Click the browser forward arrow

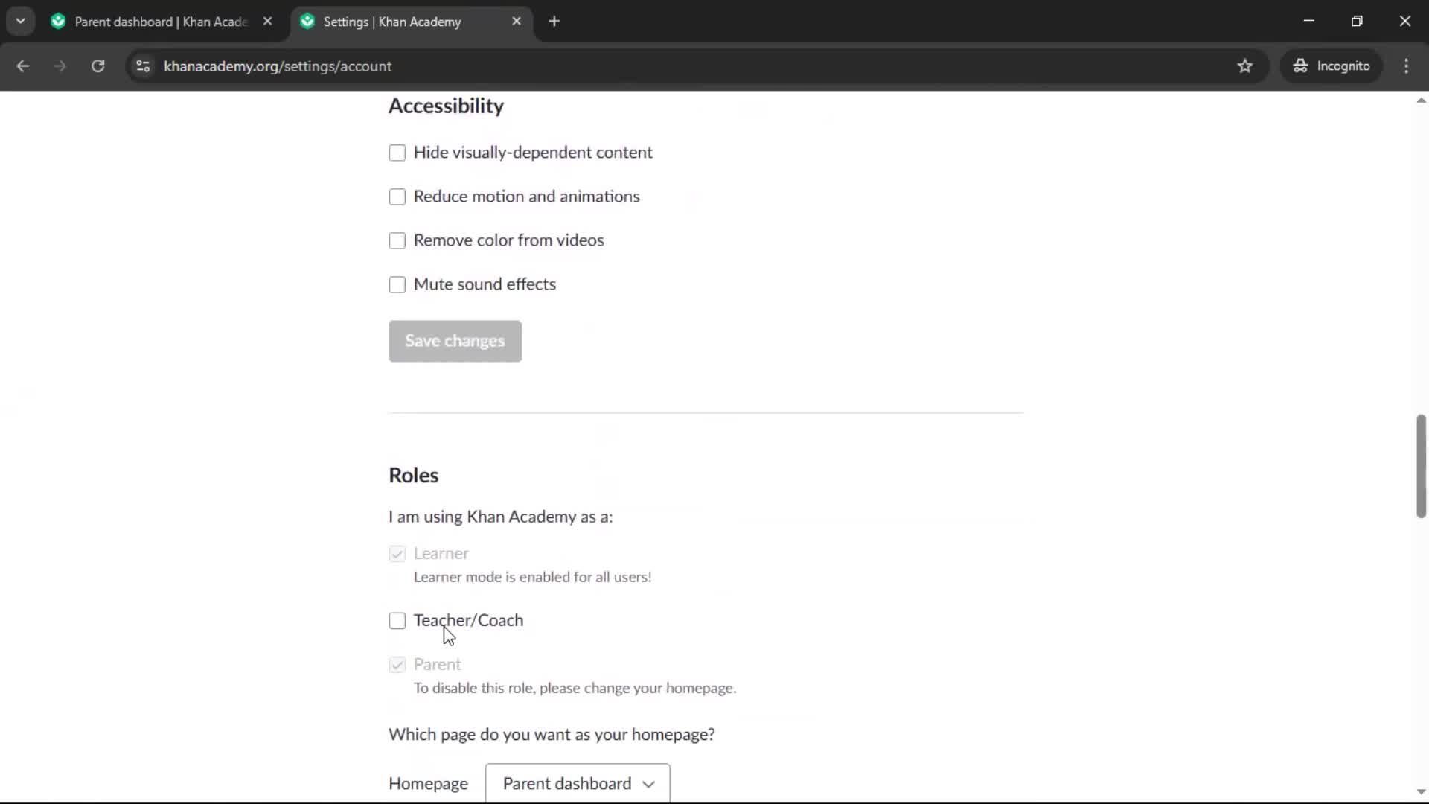coord(60,66)
